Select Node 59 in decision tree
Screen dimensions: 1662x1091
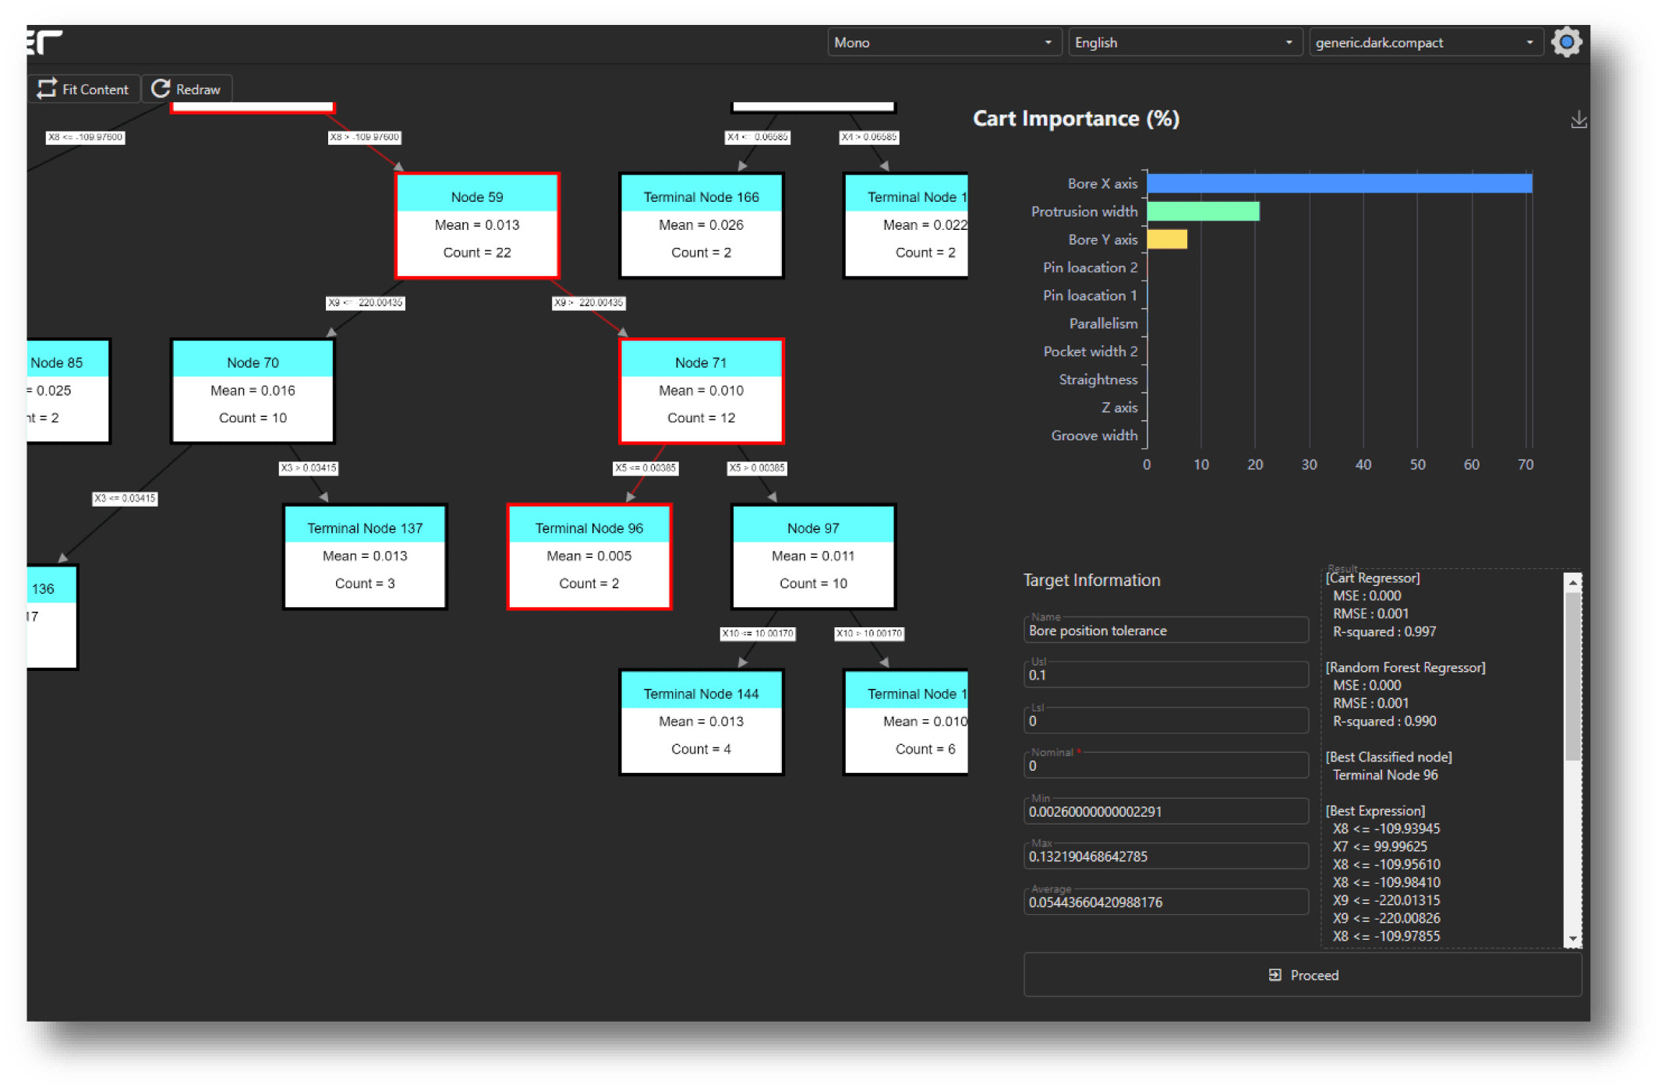point(477,225)
